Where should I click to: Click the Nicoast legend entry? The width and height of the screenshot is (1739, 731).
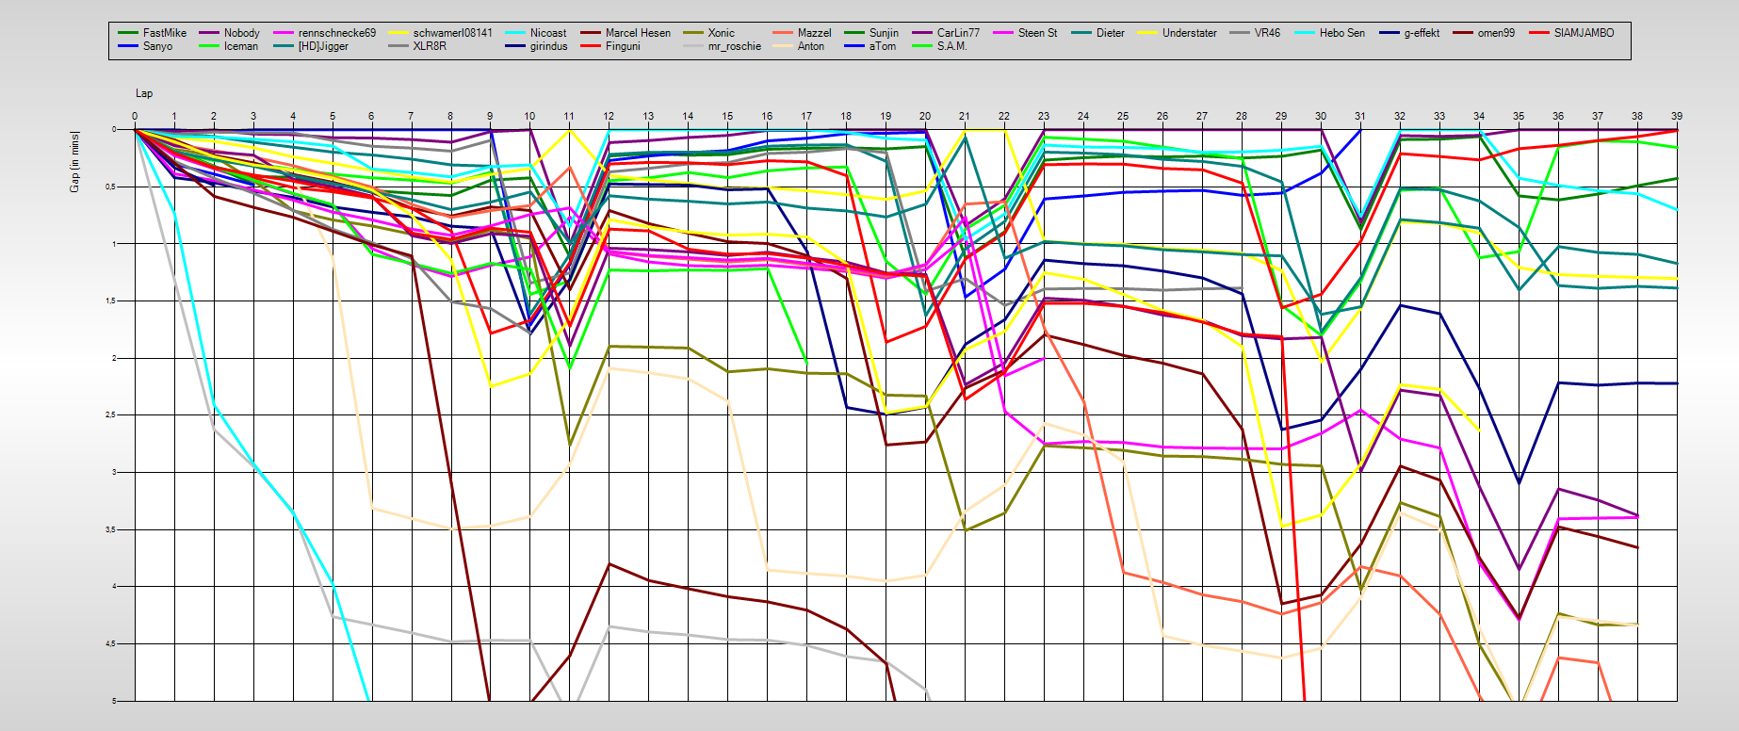click(x=547, y=33)
